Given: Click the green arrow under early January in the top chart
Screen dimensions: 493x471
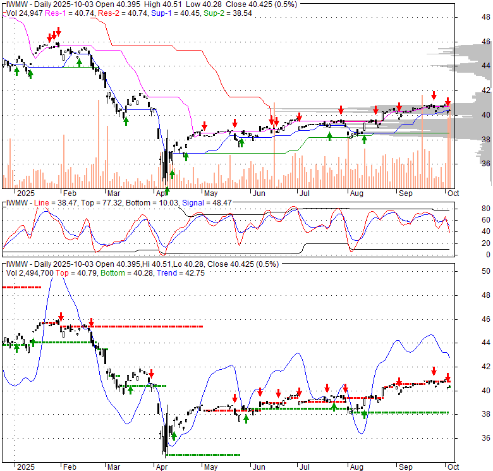Looking at the screenshot, I should (30, 74).
